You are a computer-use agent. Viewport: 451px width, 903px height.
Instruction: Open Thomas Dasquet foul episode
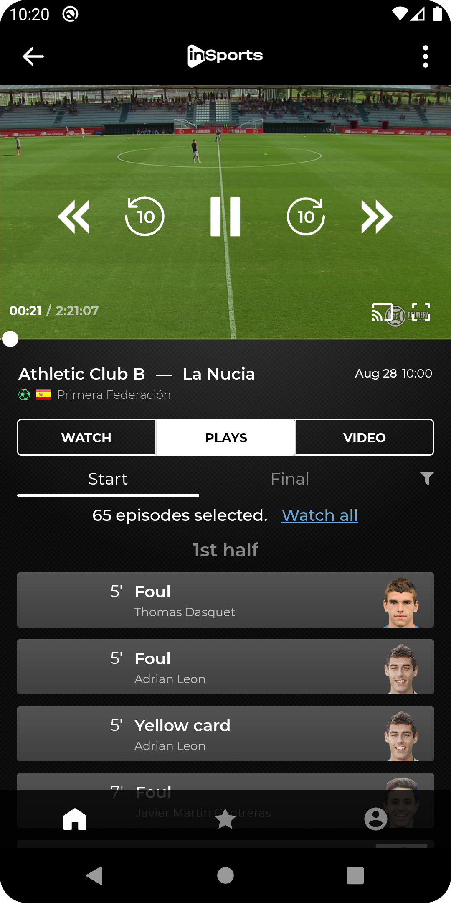pyautogui.click(x=225, y=600)
